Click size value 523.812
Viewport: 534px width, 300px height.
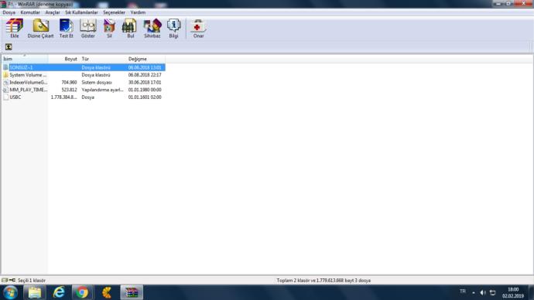pyautogui.click(x=69, y=90)
